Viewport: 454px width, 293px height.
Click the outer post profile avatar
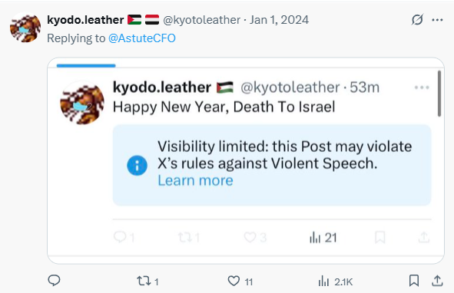[x=25, y=28]
